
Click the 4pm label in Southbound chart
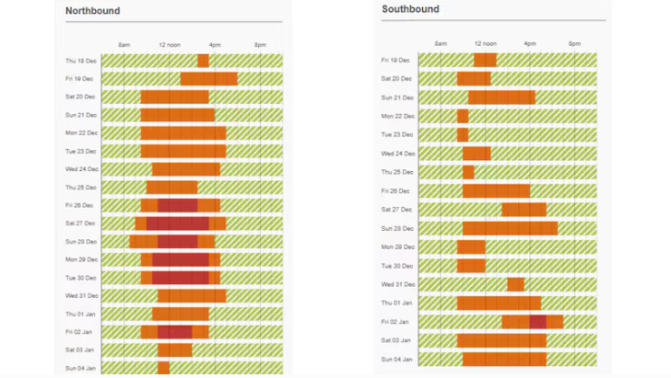530,43
